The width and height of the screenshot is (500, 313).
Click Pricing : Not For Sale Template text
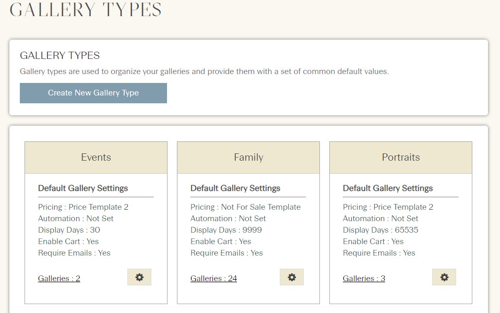(x=245, y=207)
